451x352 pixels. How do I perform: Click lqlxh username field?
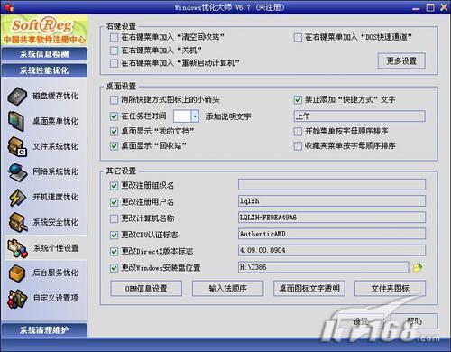[332, 201]
